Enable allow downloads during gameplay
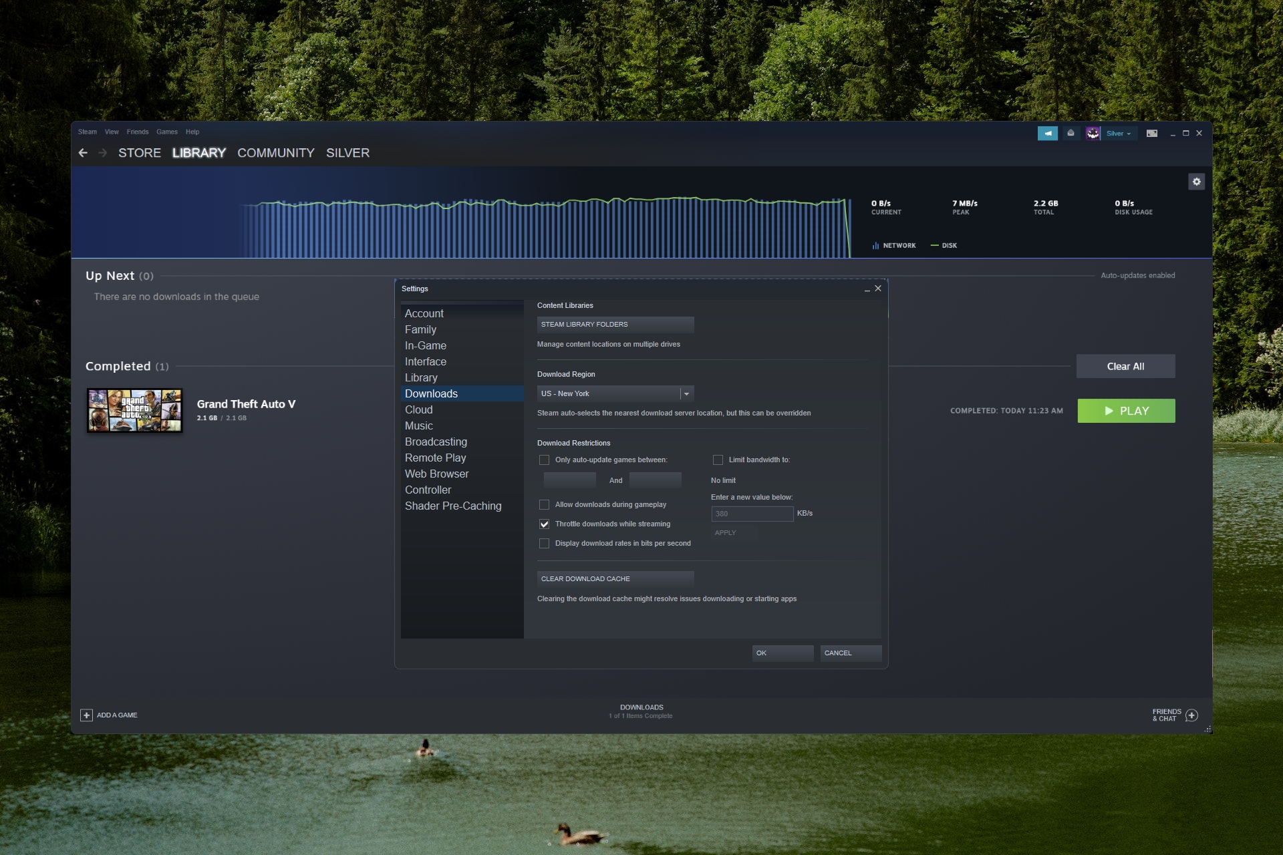Viewport: 1283px width, 855px height. point(543,504)
